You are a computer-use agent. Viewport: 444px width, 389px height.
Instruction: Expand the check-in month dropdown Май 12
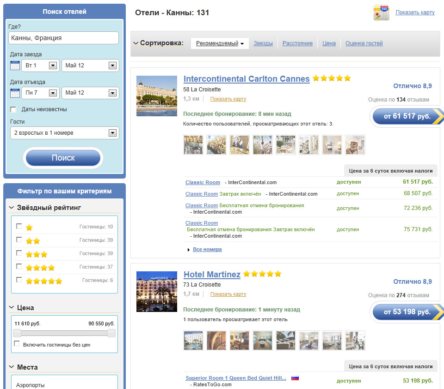90,66
